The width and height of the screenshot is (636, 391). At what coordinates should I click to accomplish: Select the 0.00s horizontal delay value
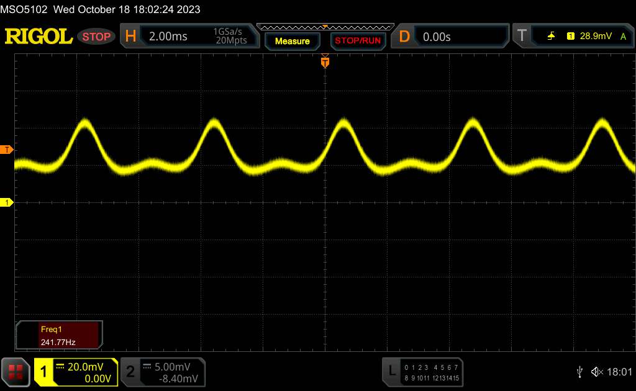[437, 37]
